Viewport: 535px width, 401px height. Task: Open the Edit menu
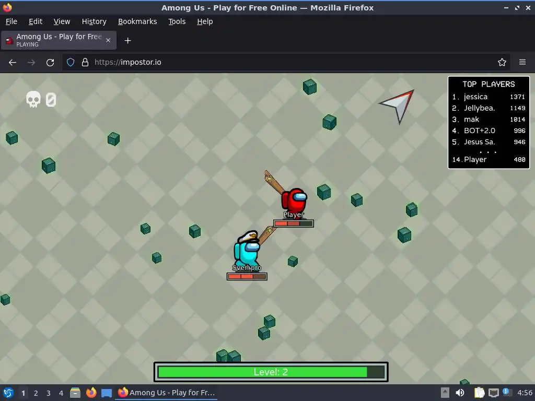[36, 21]
